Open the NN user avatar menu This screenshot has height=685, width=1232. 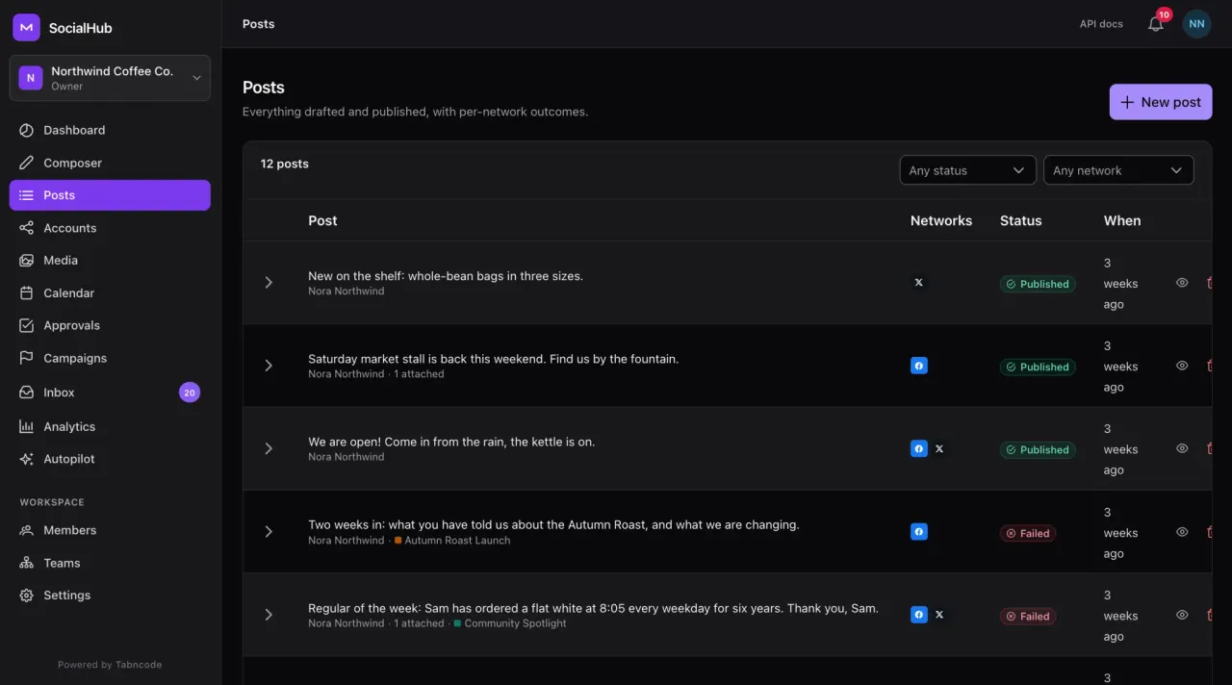tap(1196, 24)
